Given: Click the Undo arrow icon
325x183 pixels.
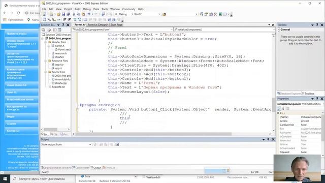Looking at the screenshot, I should 89,14.
